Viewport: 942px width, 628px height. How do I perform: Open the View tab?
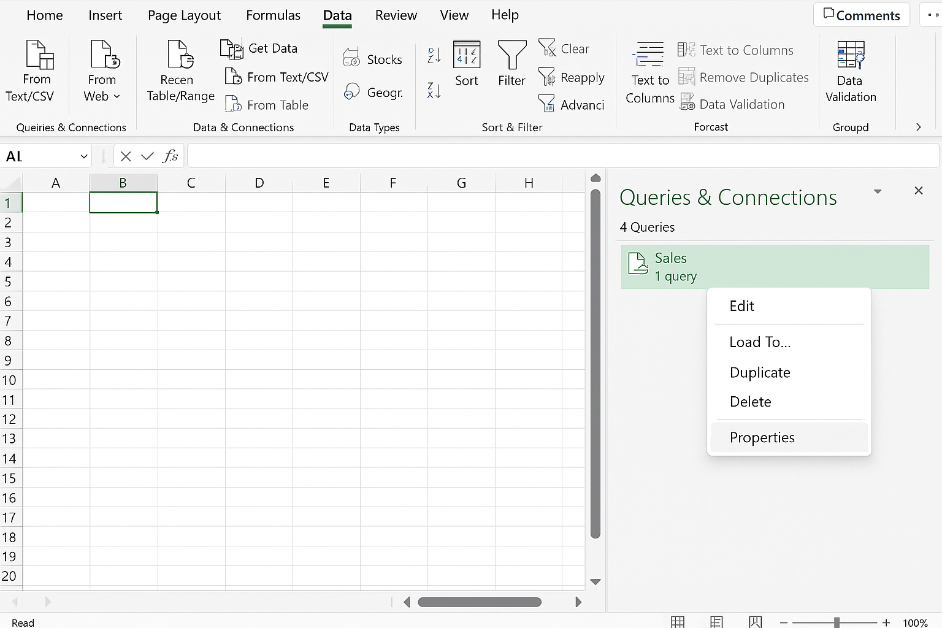454,15
